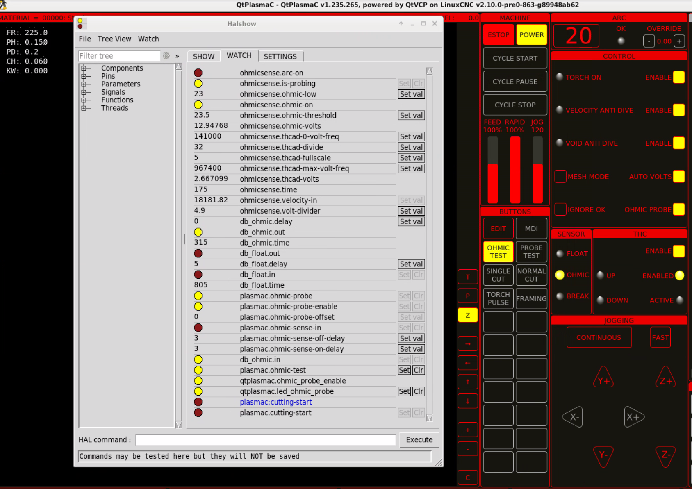Viewport: 692px width, 489px height.
Task: Click the HAL command input field
Action: (x=265, y=440)
